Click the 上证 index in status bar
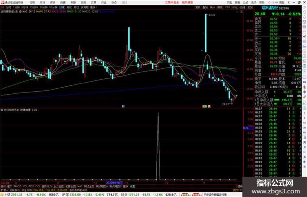Image resolution: width=307 pixels, height=197 pixels. (x=7, y=195)
